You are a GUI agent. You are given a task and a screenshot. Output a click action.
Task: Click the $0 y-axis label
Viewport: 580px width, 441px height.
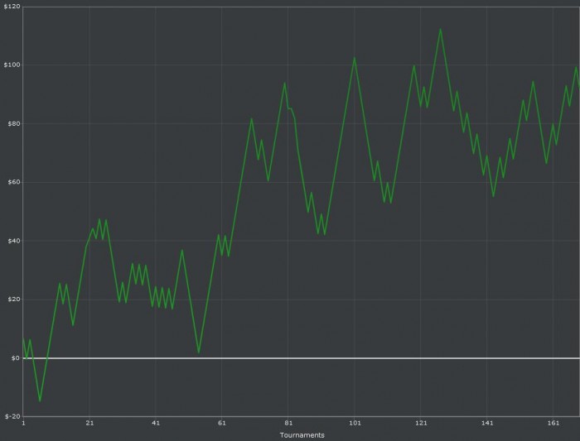[15, 358]
